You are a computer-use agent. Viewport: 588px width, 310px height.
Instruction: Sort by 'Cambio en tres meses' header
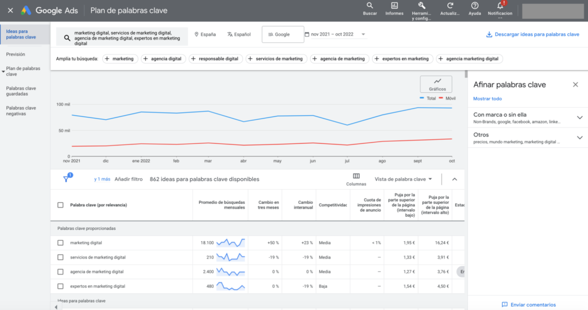[268, 205]
